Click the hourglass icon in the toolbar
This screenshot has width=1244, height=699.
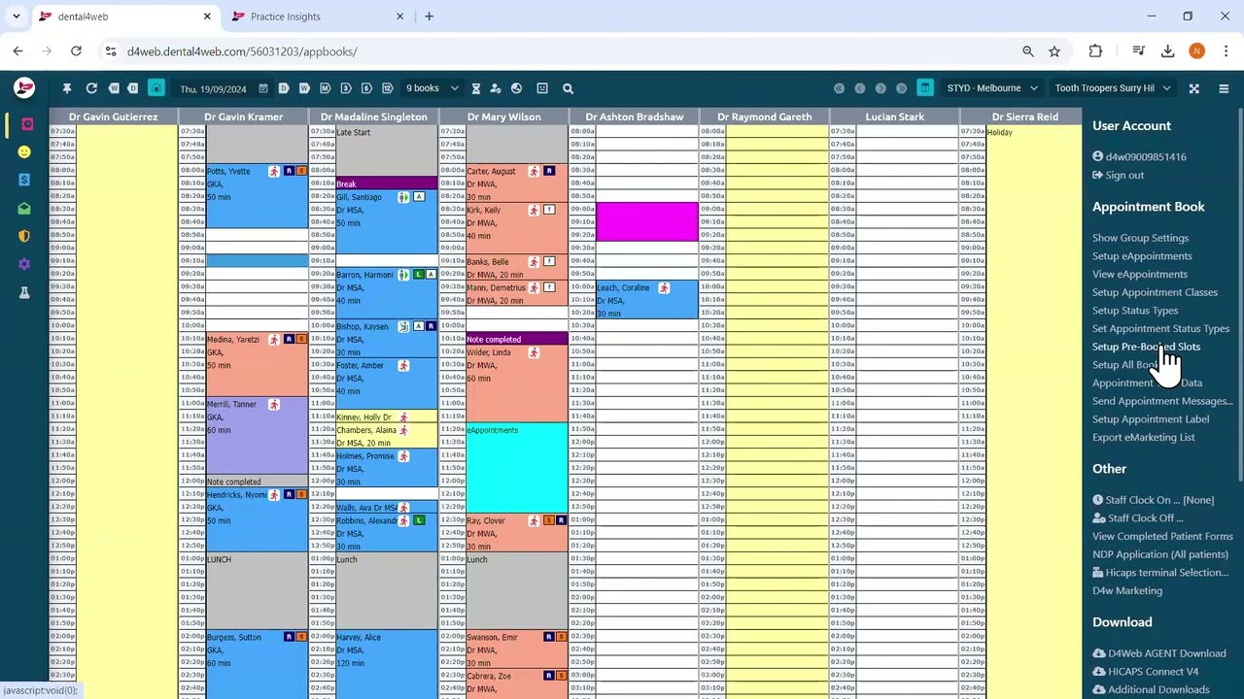point(476,88)
